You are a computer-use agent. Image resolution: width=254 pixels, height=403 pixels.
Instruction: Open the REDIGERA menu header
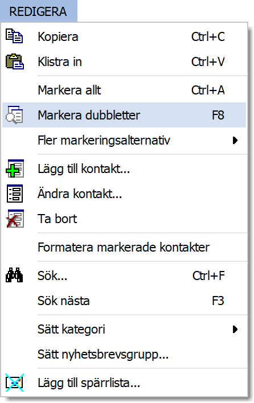(x=39, y=11)
